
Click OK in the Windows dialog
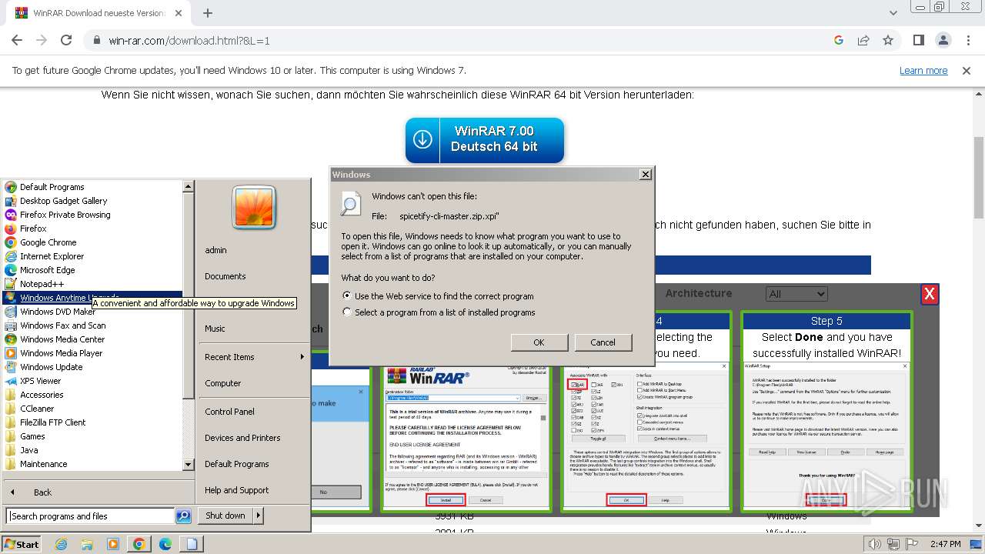(x=539, y=342)
